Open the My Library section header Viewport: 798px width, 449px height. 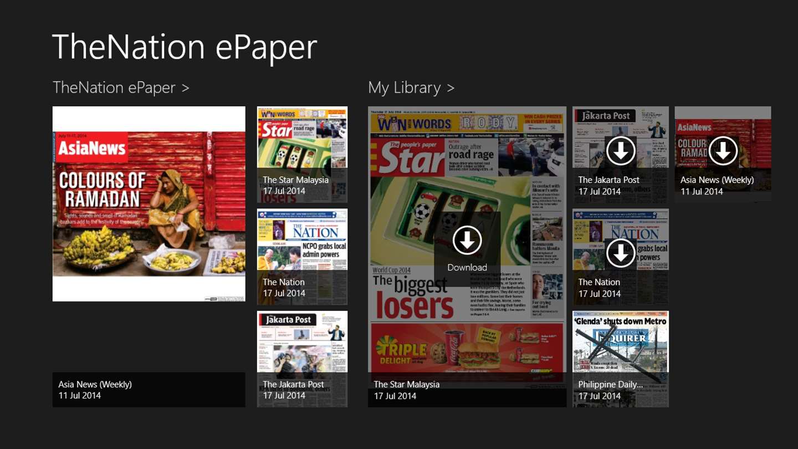click(x=411, y=88)
